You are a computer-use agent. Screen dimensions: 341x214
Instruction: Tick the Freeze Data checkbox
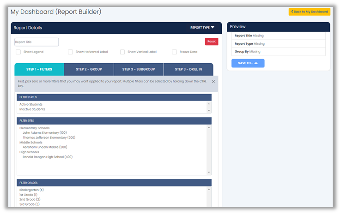pyautogui.click(x=175, y=52)
